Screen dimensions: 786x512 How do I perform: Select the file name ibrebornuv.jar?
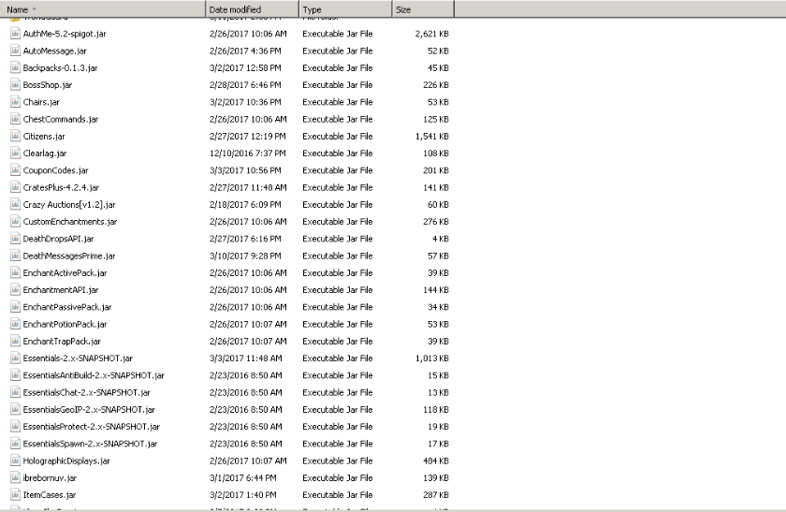[51, 477]
